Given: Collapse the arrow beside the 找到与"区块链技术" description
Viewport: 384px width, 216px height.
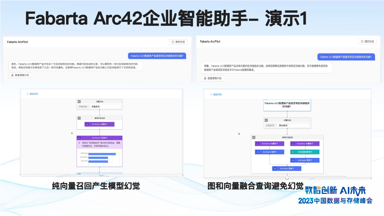Looking at the screenshot, I should click(79, 143).
